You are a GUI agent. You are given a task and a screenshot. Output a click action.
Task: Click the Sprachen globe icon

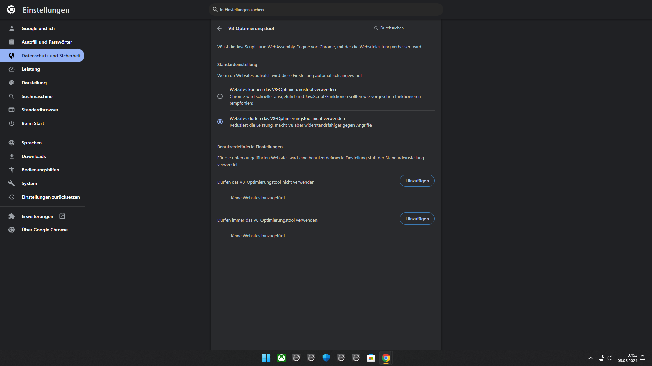click(12, 143)
